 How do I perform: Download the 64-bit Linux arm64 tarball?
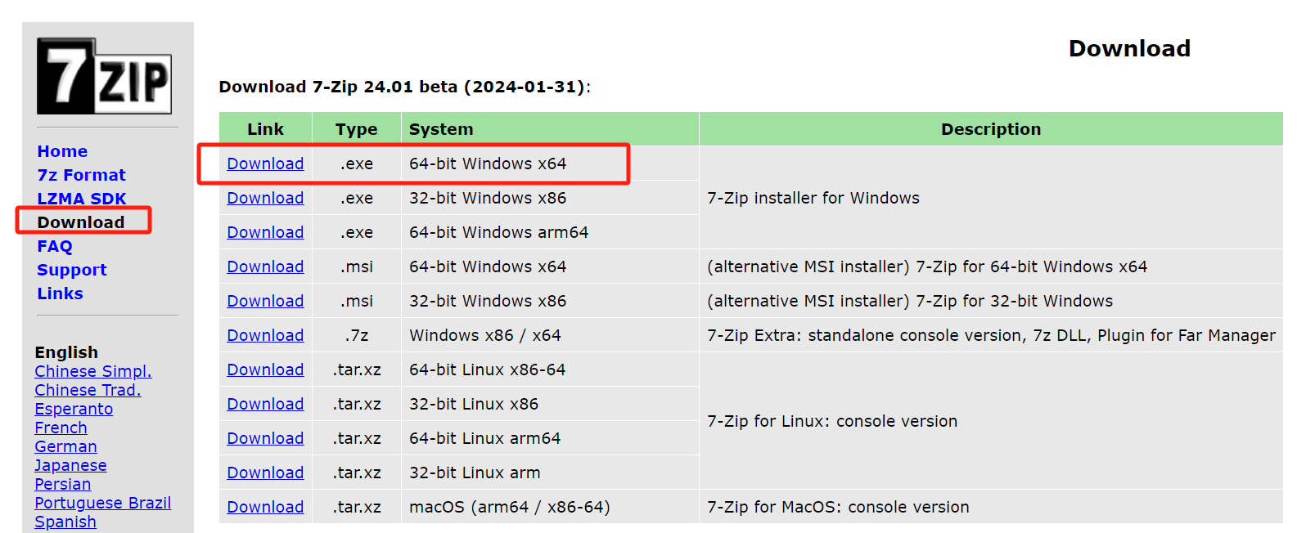[265, 438]
